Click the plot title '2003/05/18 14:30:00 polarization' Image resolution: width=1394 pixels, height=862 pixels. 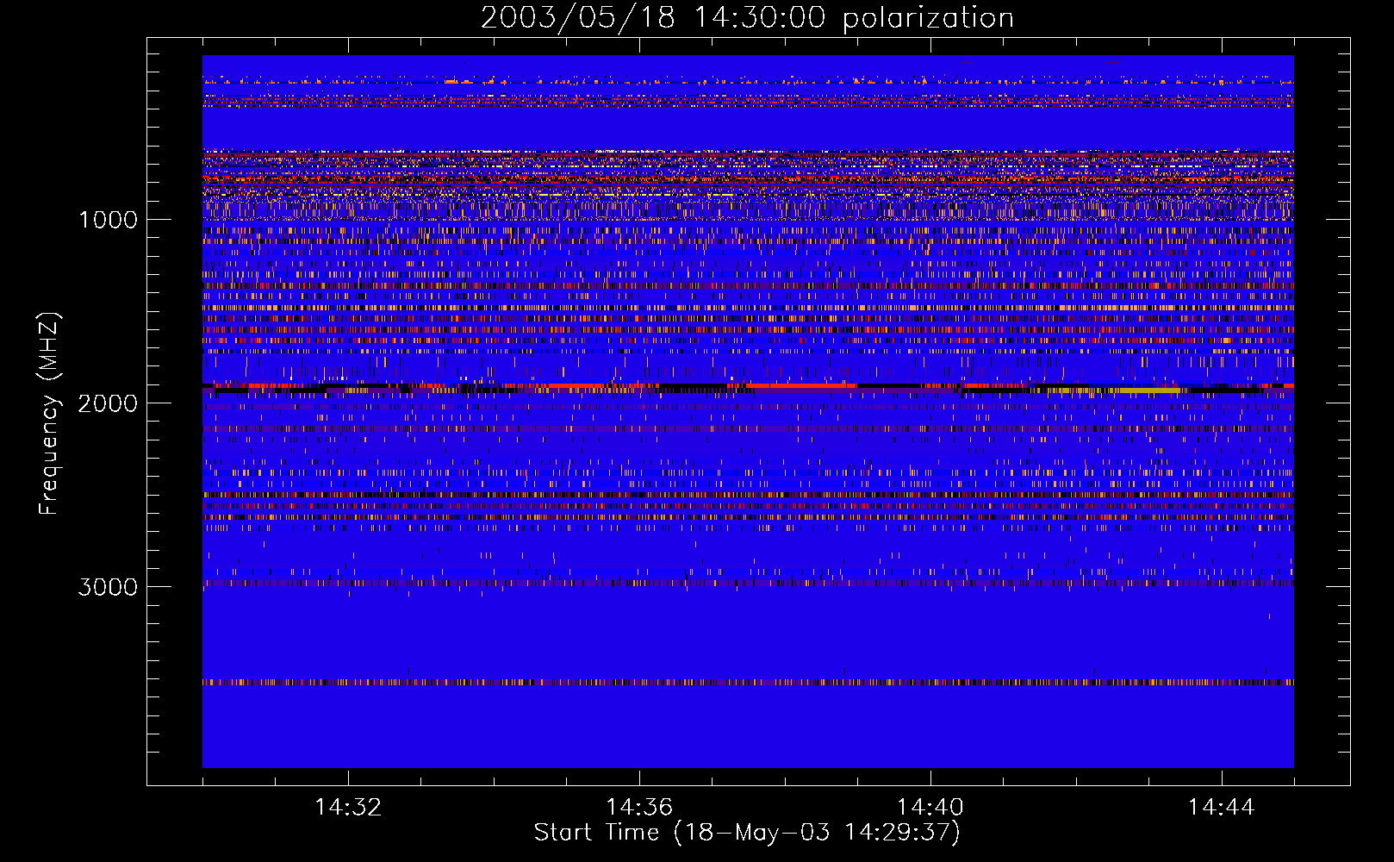[747, 17]
